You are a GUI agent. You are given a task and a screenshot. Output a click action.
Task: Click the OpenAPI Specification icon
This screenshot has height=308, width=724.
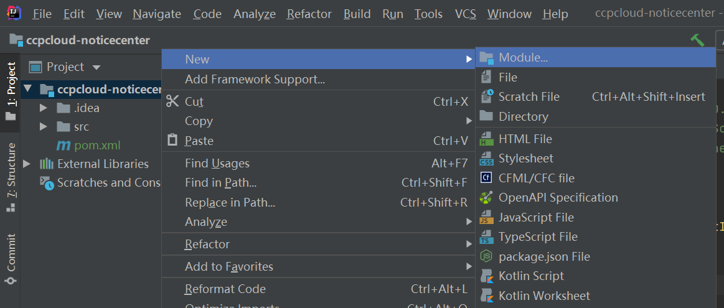[x=486, y=197]
